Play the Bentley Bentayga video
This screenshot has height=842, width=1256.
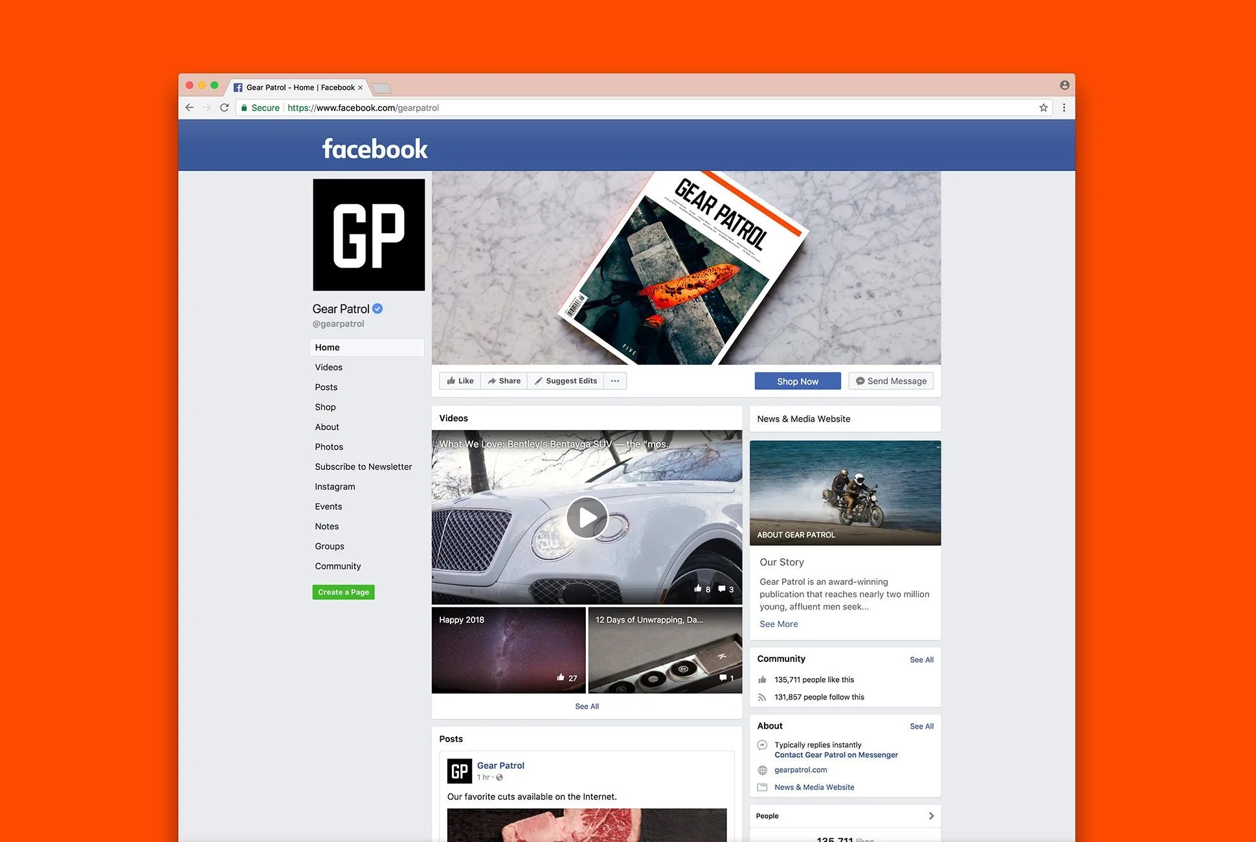[x=587, y=517]
